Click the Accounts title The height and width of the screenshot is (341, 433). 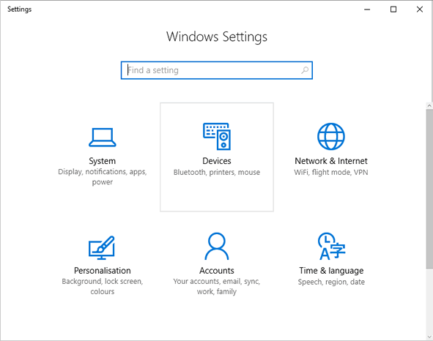click(217, 270)
